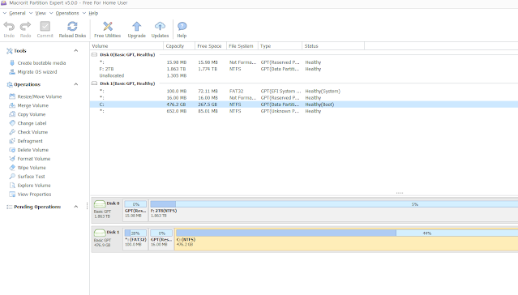518x295 pixels.
Task: Select the Disk 0 15.98 MB reserved row
Action: (304, 62)
